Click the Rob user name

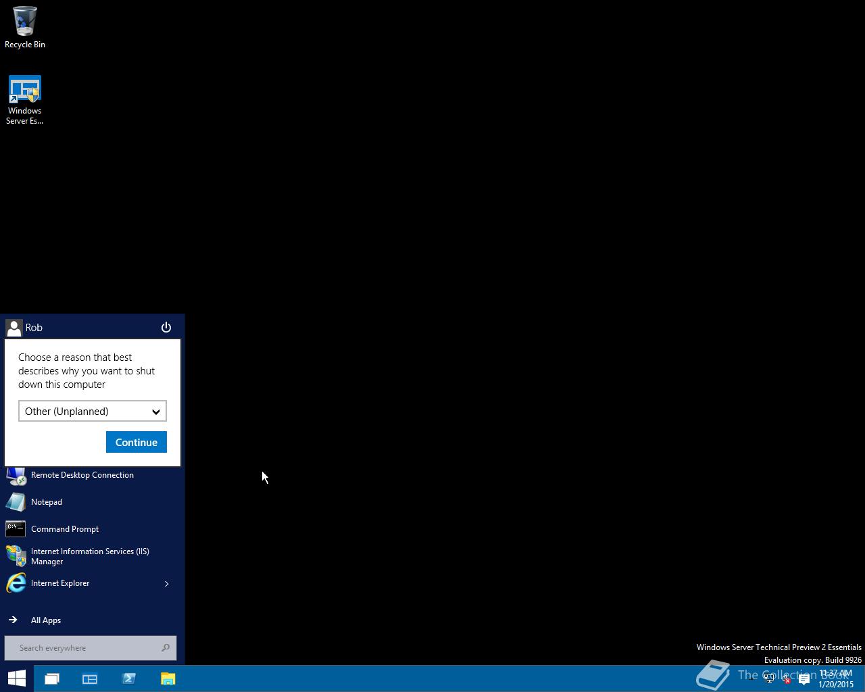pyautogui.click(x=34, y=328)
